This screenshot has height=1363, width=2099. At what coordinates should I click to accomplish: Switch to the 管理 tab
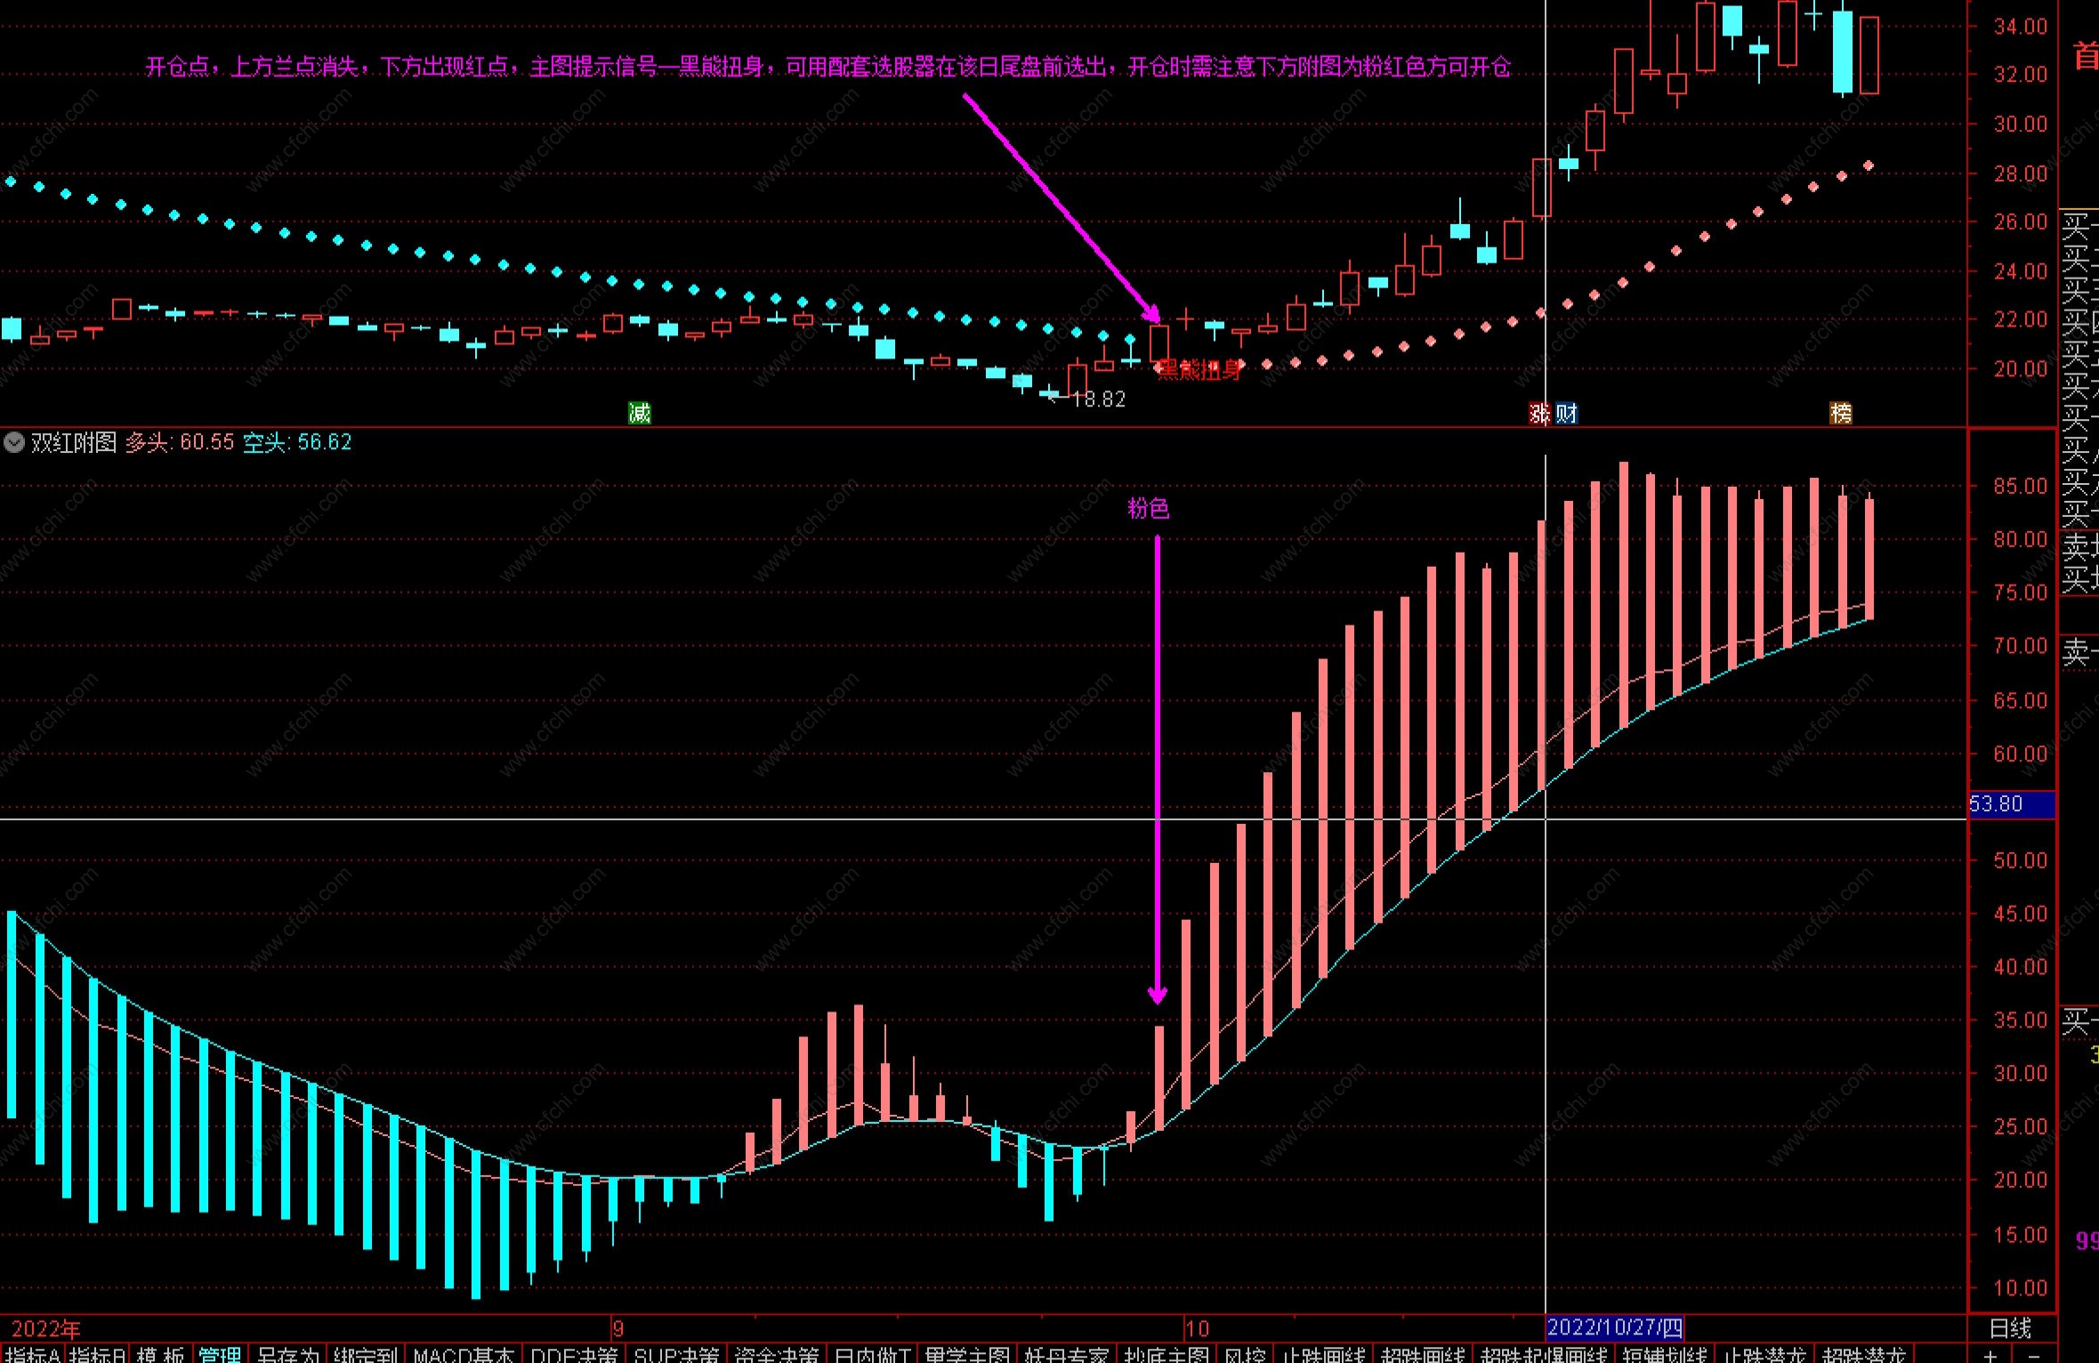(219, 1355)
